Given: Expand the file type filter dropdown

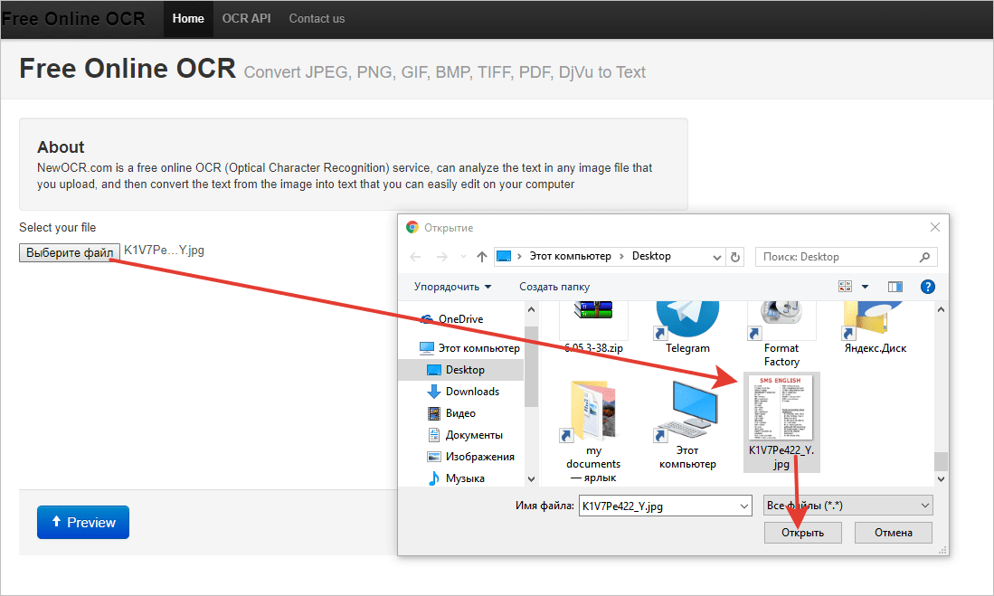Looking at the screenshot, I should (x=924, y=506).
